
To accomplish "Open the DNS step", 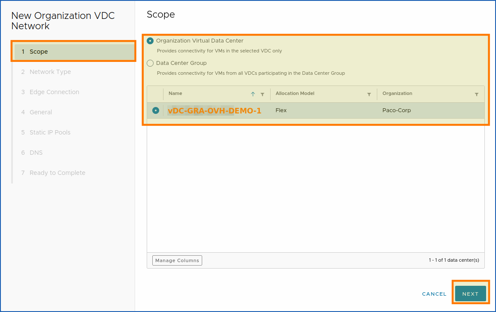I will (36, 153).
